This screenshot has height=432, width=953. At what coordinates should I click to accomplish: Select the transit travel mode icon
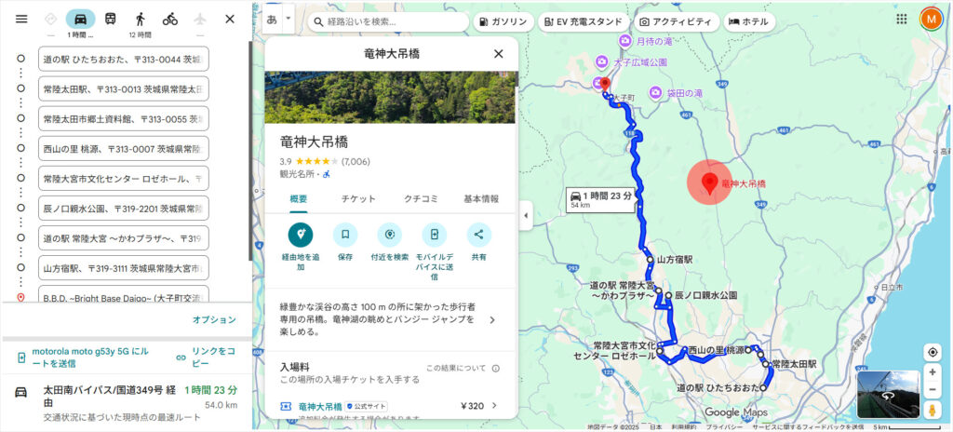111,19
